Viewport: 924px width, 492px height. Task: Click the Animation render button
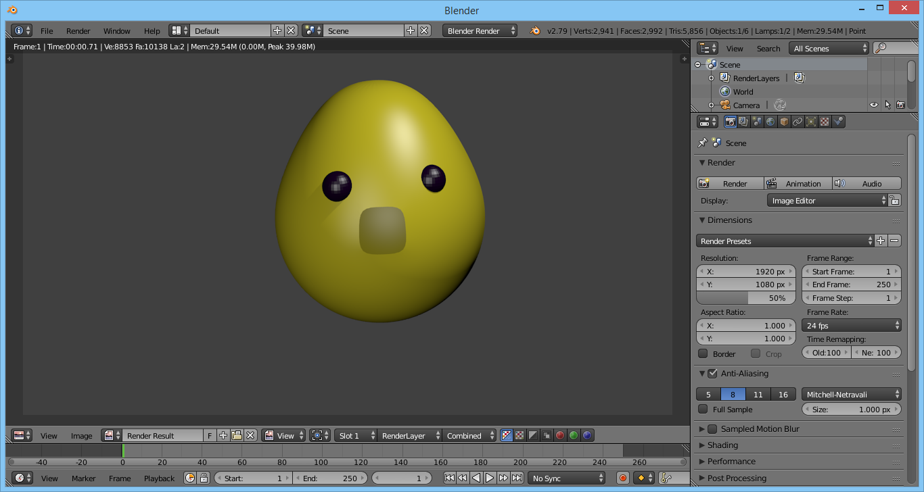[799, 183]
